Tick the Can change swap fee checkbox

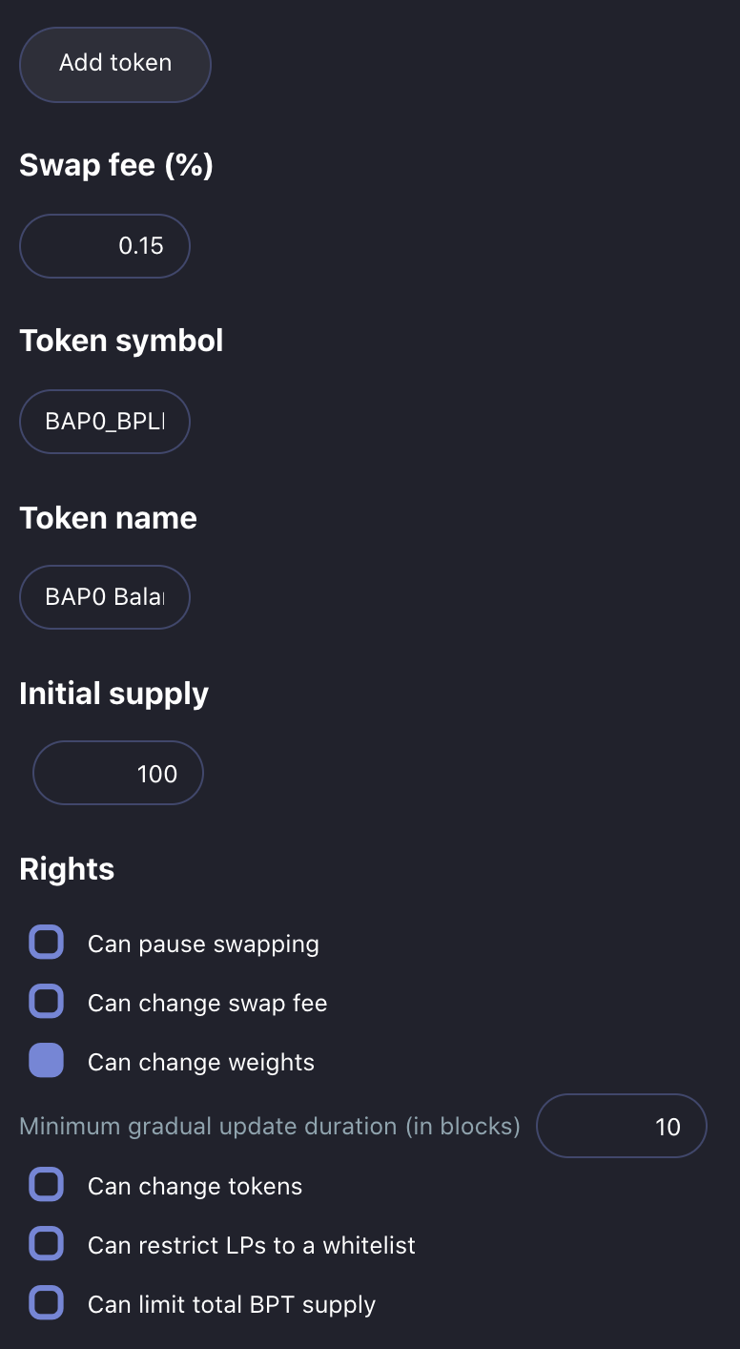[x=47, y=1002]
